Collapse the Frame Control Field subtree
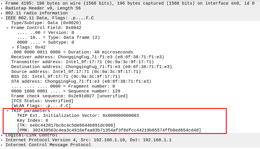This screenshot has width=260, height=149. (7, 28)
